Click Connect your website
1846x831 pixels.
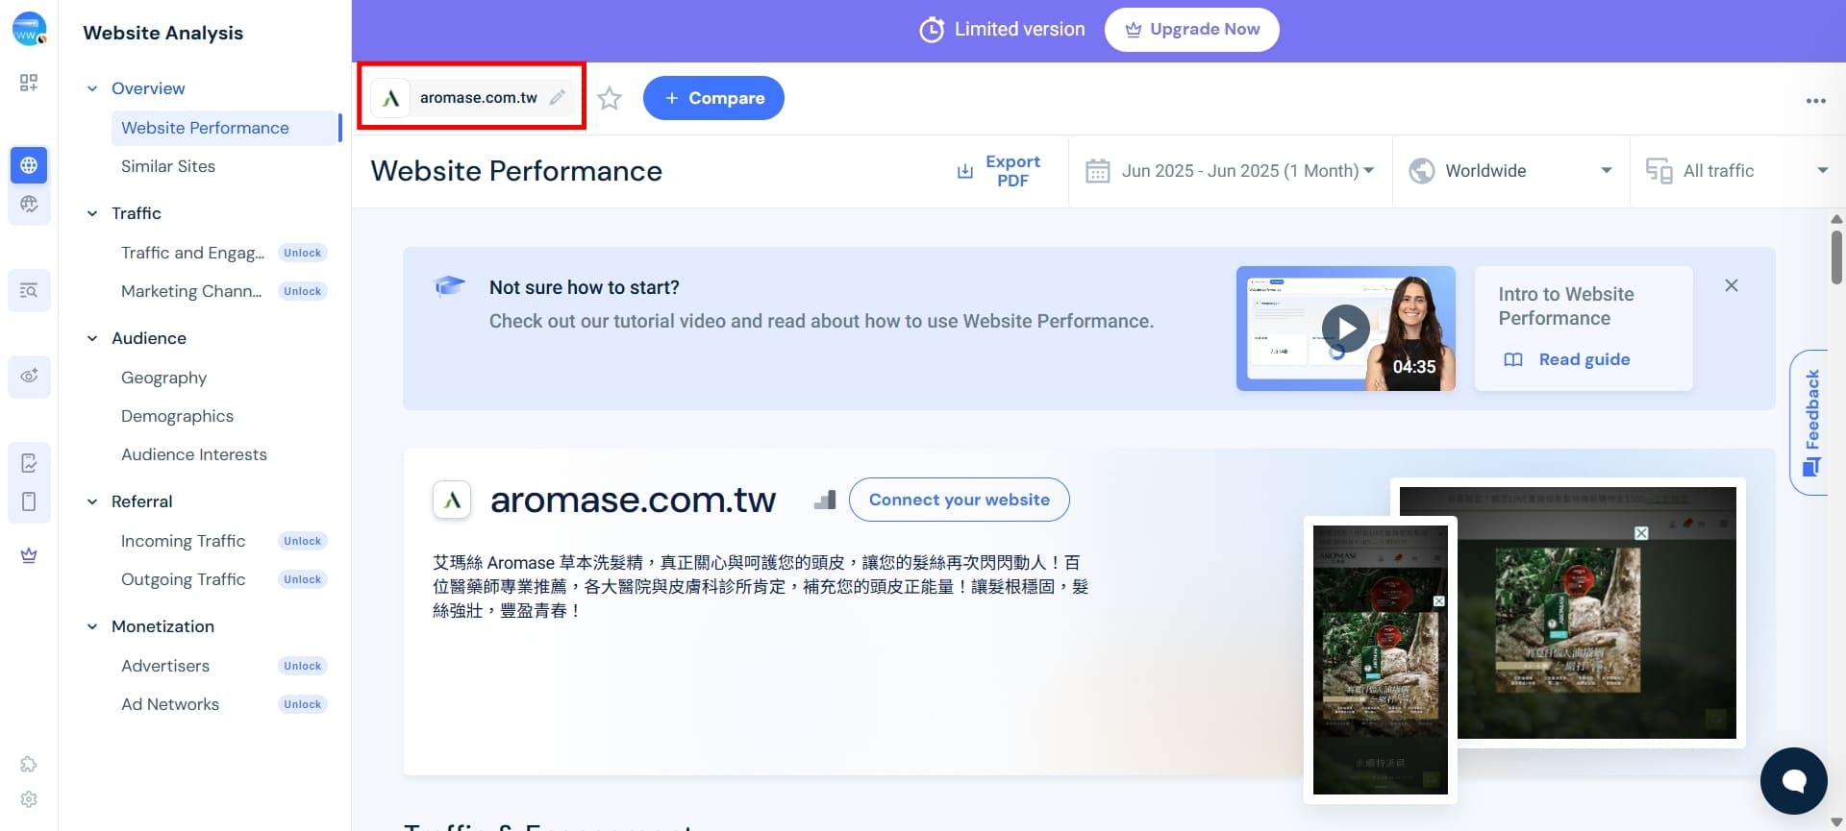tap(959, 500)
